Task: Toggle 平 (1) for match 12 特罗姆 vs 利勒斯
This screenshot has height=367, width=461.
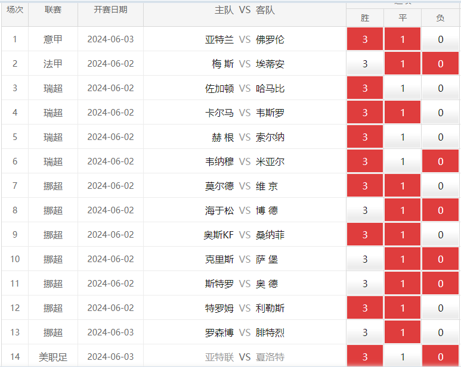Action: click(x=403, y=307)
